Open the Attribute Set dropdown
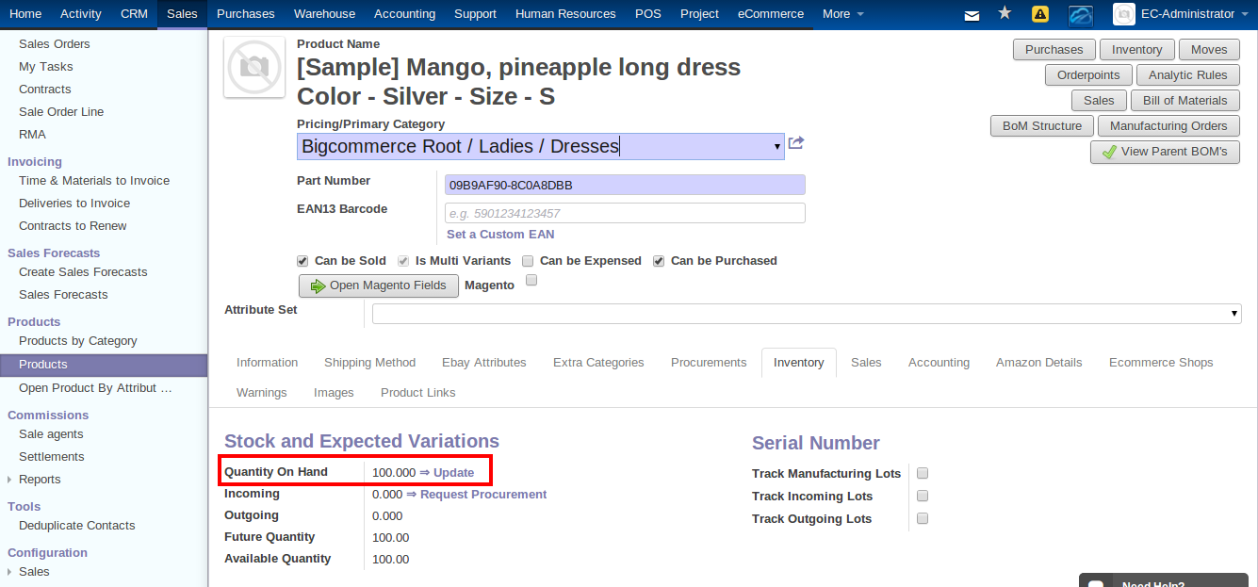Image resolution: width=1258 pixels, height=587 pixels. [x=1233, y=313]
